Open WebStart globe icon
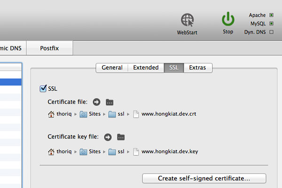Viewport: 282px width, 188px height. (187, 20)
